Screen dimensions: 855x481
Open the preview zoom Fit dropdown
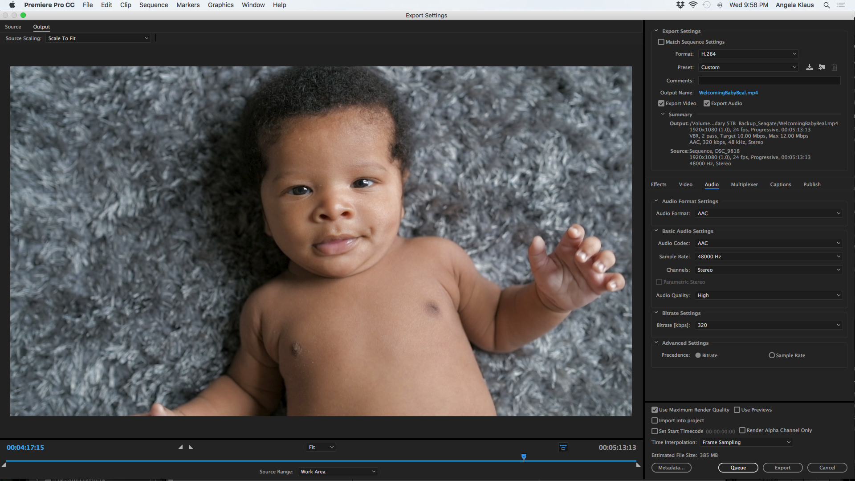(321, 447)
